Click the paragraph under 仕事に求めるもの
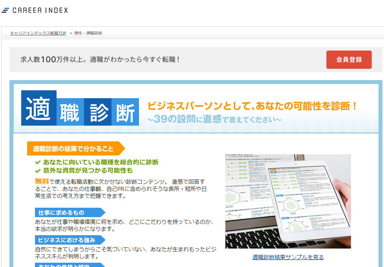 [124, 225]
